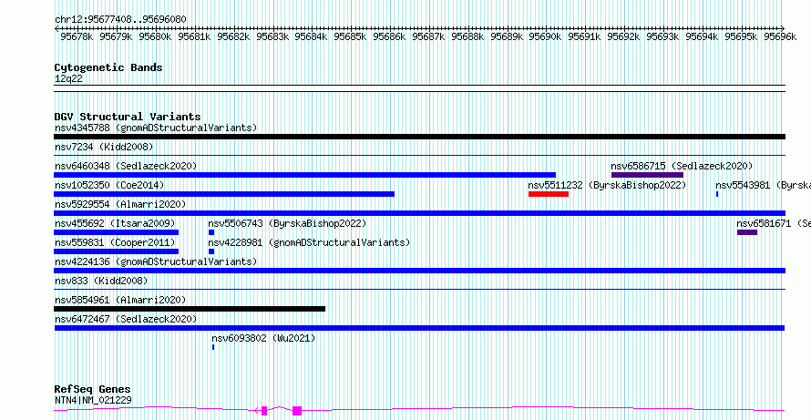Open the NTN4|NM_021229 gene label

click(x=93, y=400)
